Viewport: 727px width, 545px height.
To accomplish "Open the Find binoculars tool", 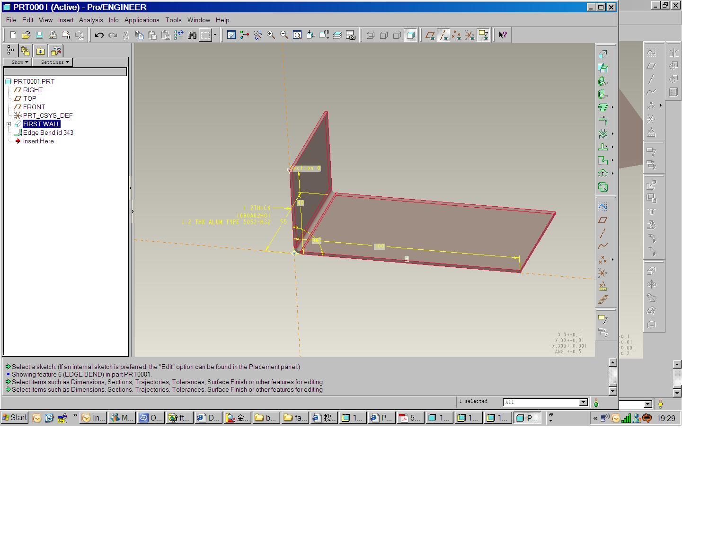I will click(x=192, y=35).
